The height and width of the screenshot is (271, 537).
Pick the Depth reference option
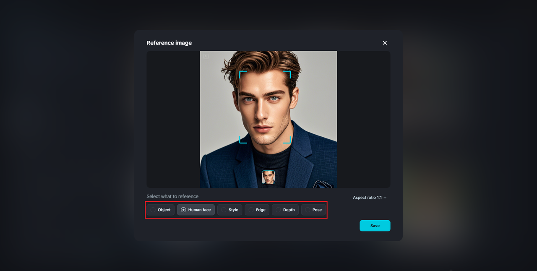[285, 210]
